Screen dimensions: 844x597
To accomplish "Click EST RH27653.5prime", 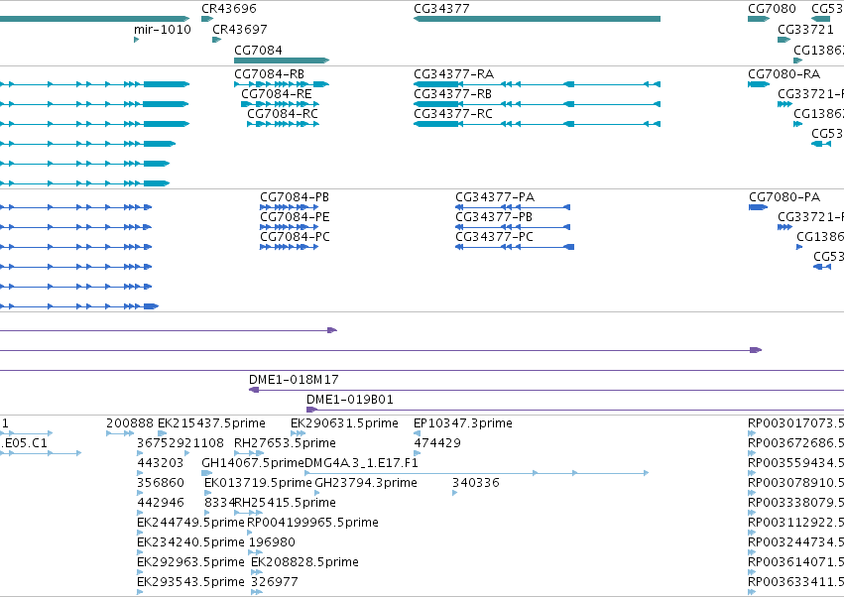I will click(285, 443).
